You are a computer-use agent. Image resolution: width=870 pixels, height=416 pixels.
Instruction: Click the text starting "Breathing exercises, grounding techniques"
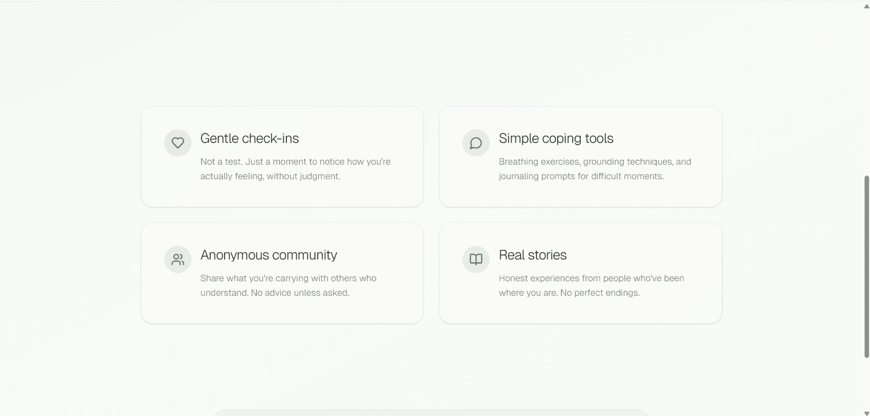click(595, 169)
